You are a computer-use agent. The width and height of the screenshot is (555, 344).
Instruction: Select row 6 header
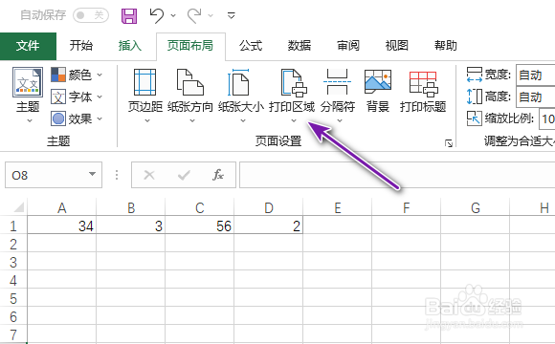13,316
